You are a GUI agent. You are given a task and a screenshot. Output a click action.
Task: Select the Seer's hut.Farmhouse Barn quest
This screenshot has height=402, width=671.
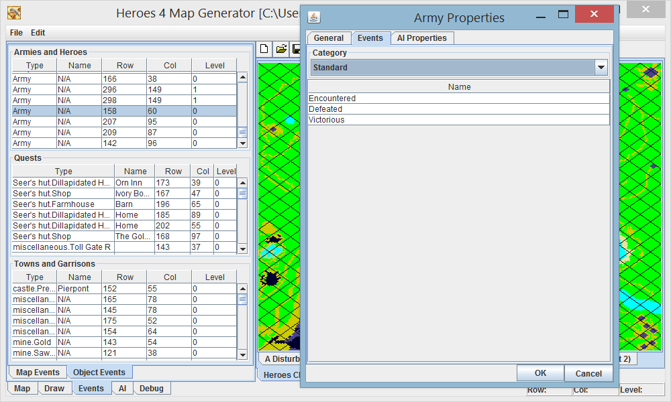coord(125,204)
